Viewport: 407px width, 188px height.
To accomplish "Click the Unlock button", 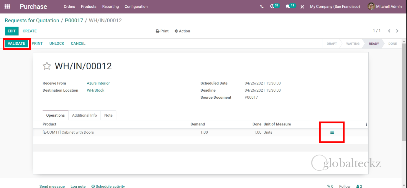I will [x=57, y=43].
